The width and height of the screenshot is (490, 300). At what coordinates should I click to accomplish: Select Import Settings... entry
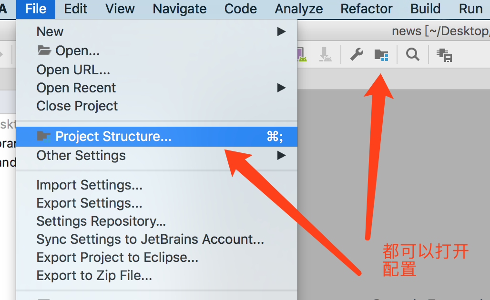pyautogui.click(x=89, y=185)
